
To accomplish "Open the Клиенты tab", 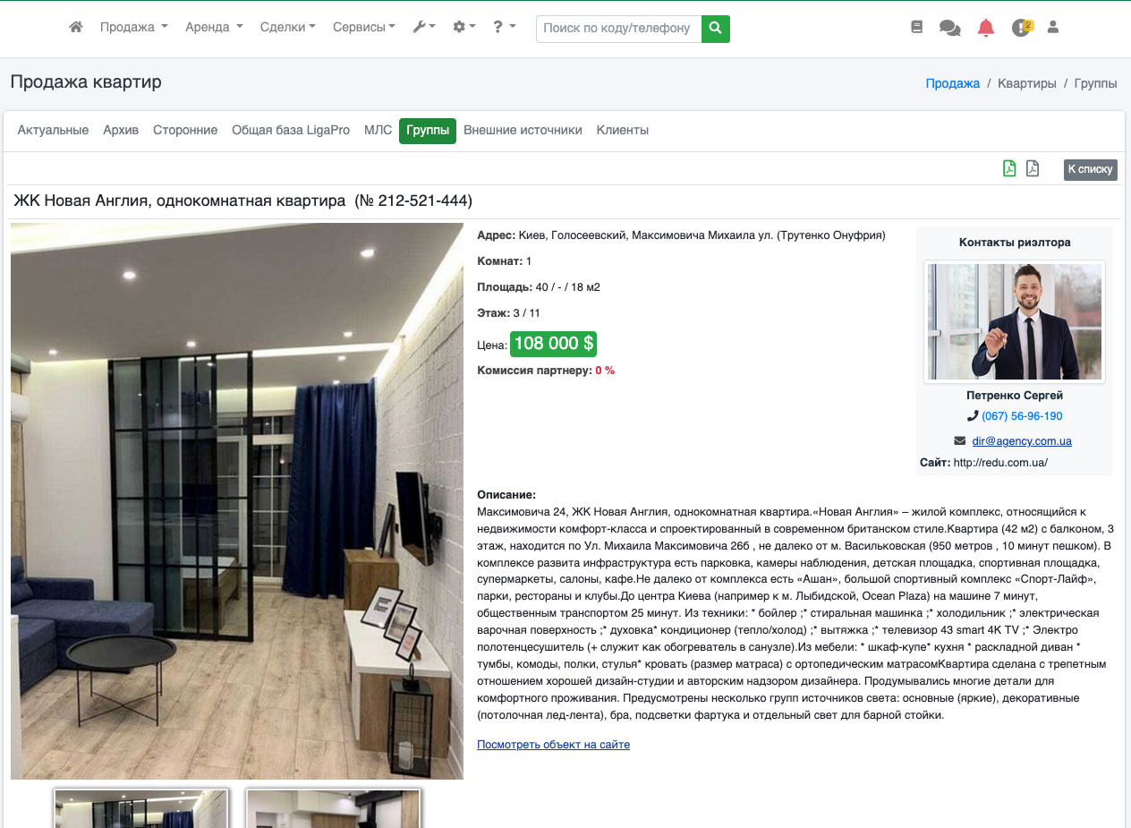I will [x=623, y=131].
